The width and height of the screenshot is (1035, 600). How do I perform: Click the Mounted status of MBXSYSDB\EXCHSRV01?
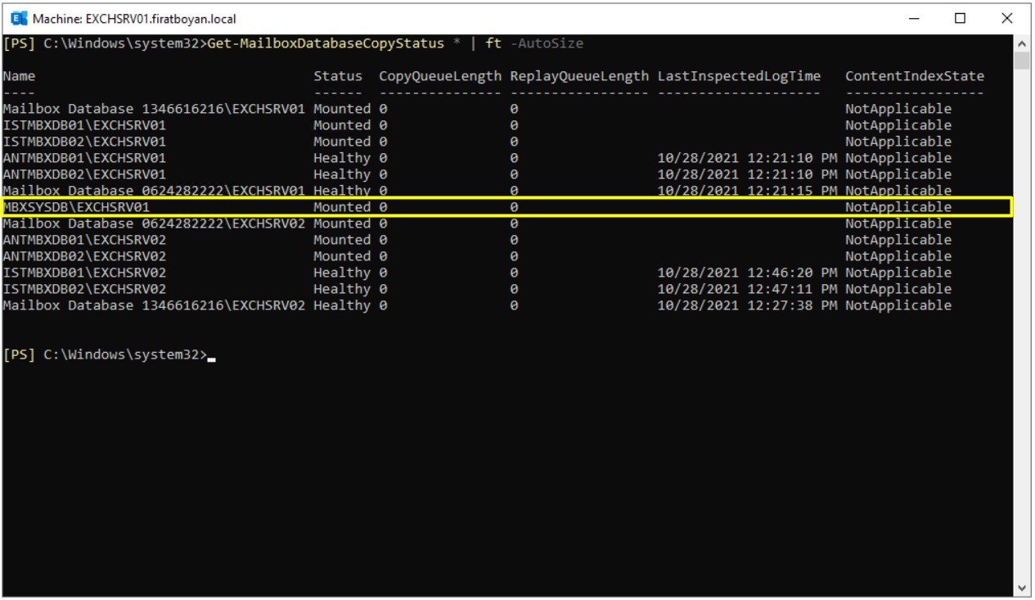(x=343, y=207)
